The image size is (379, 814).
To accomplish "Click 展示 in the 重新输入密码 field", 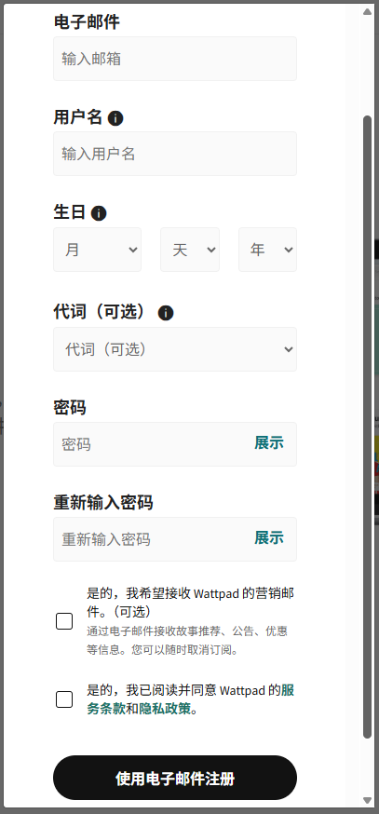I will pos(269,537).
